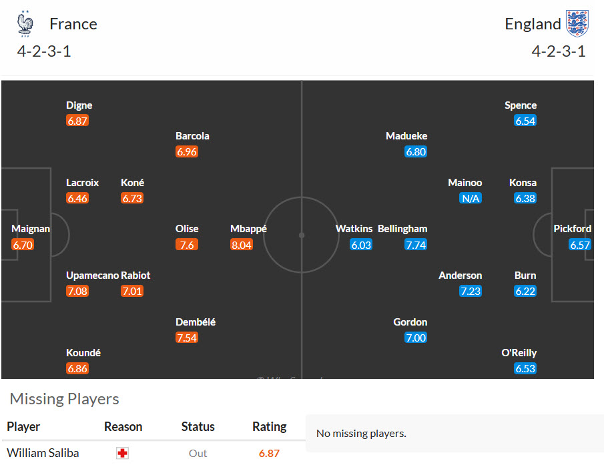
Task: Open the France team name link
Action: (x=73, y=24)
